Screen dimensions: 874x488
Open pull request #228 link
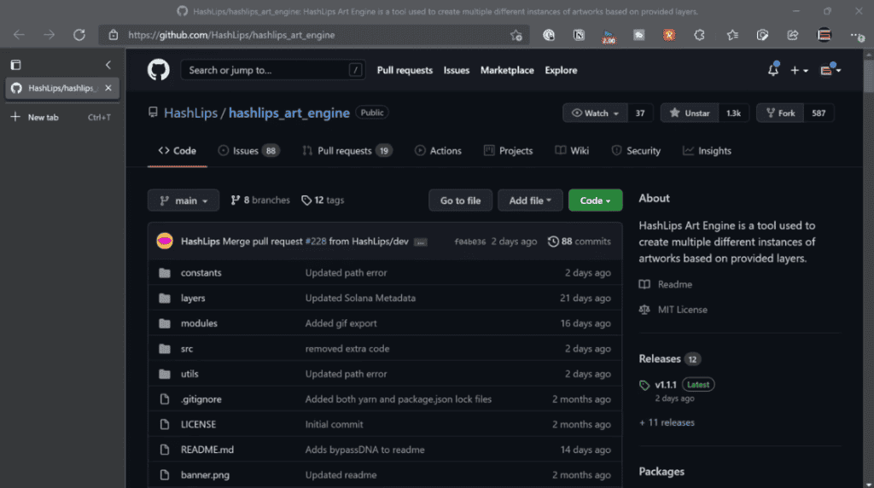click(316, 241)
